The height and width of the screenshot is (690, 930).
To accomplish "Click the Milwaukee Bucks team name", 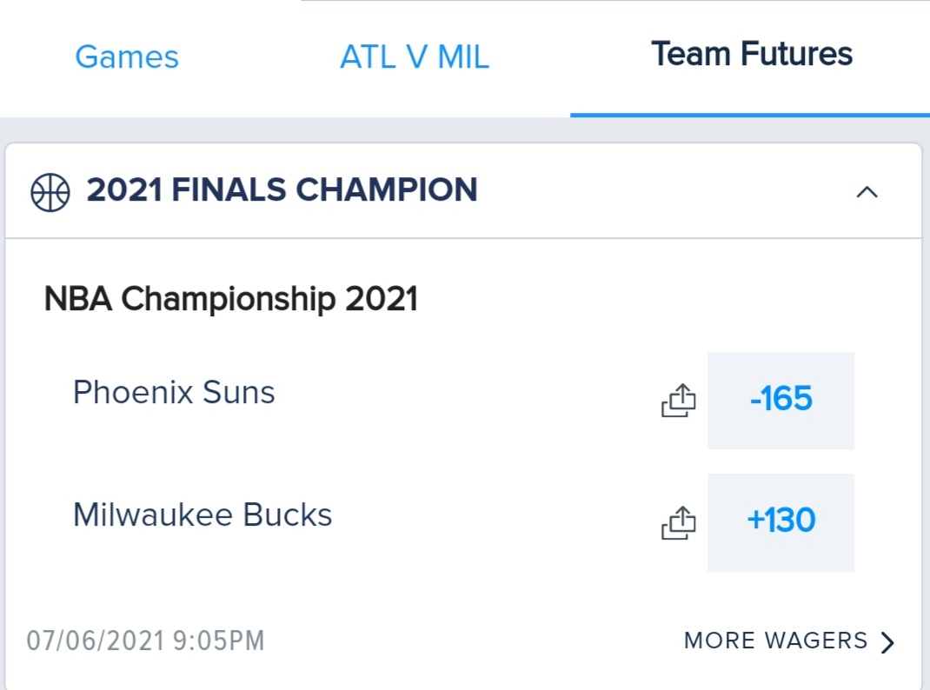I will click(x=203, y=514).
